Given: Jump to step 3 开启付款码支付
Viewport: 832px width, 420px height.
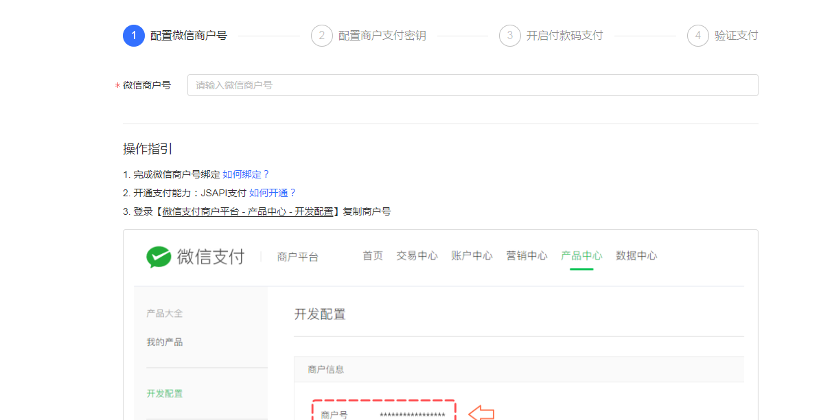Looking at the screenshot, I should (551, 36).
